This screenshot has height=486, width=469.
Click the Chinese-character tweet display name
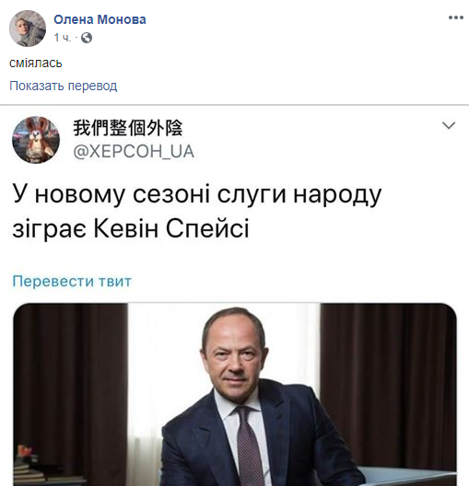click(128, 128)
